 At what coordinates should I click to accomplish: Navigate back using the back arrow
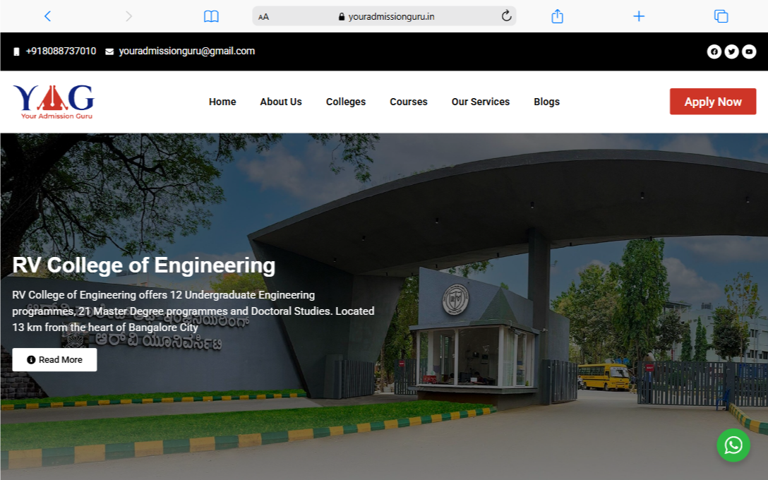coord(47,16)
